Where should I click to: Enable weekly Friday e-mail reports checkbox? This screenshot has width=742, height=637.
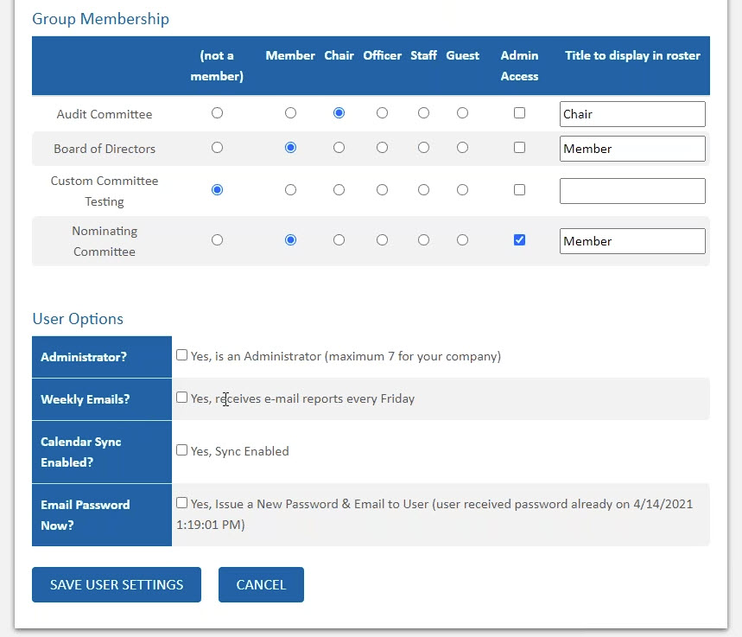click(x=181, y=398)
